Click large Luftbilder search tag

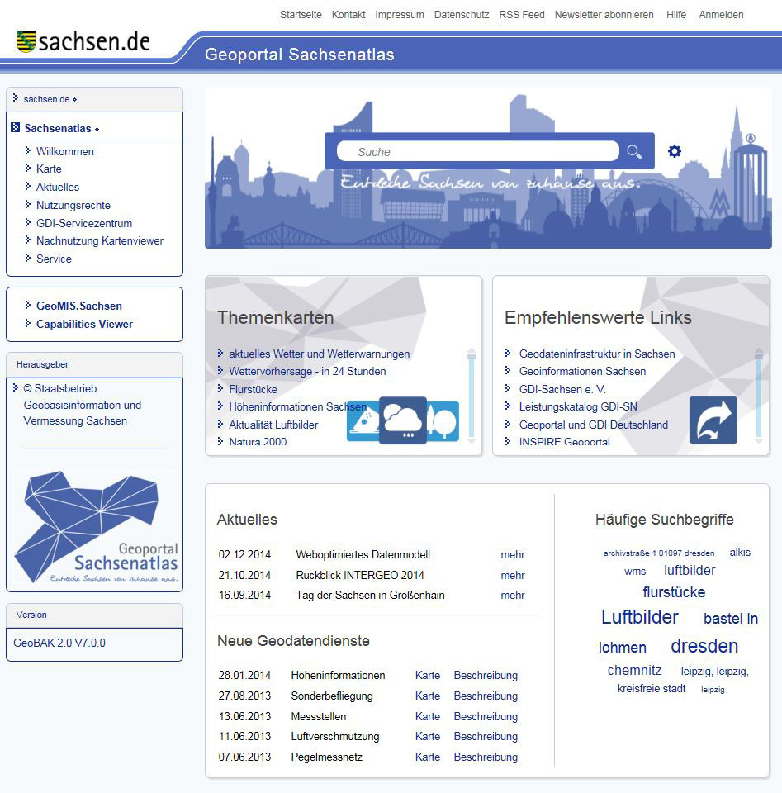coord(639,617)
